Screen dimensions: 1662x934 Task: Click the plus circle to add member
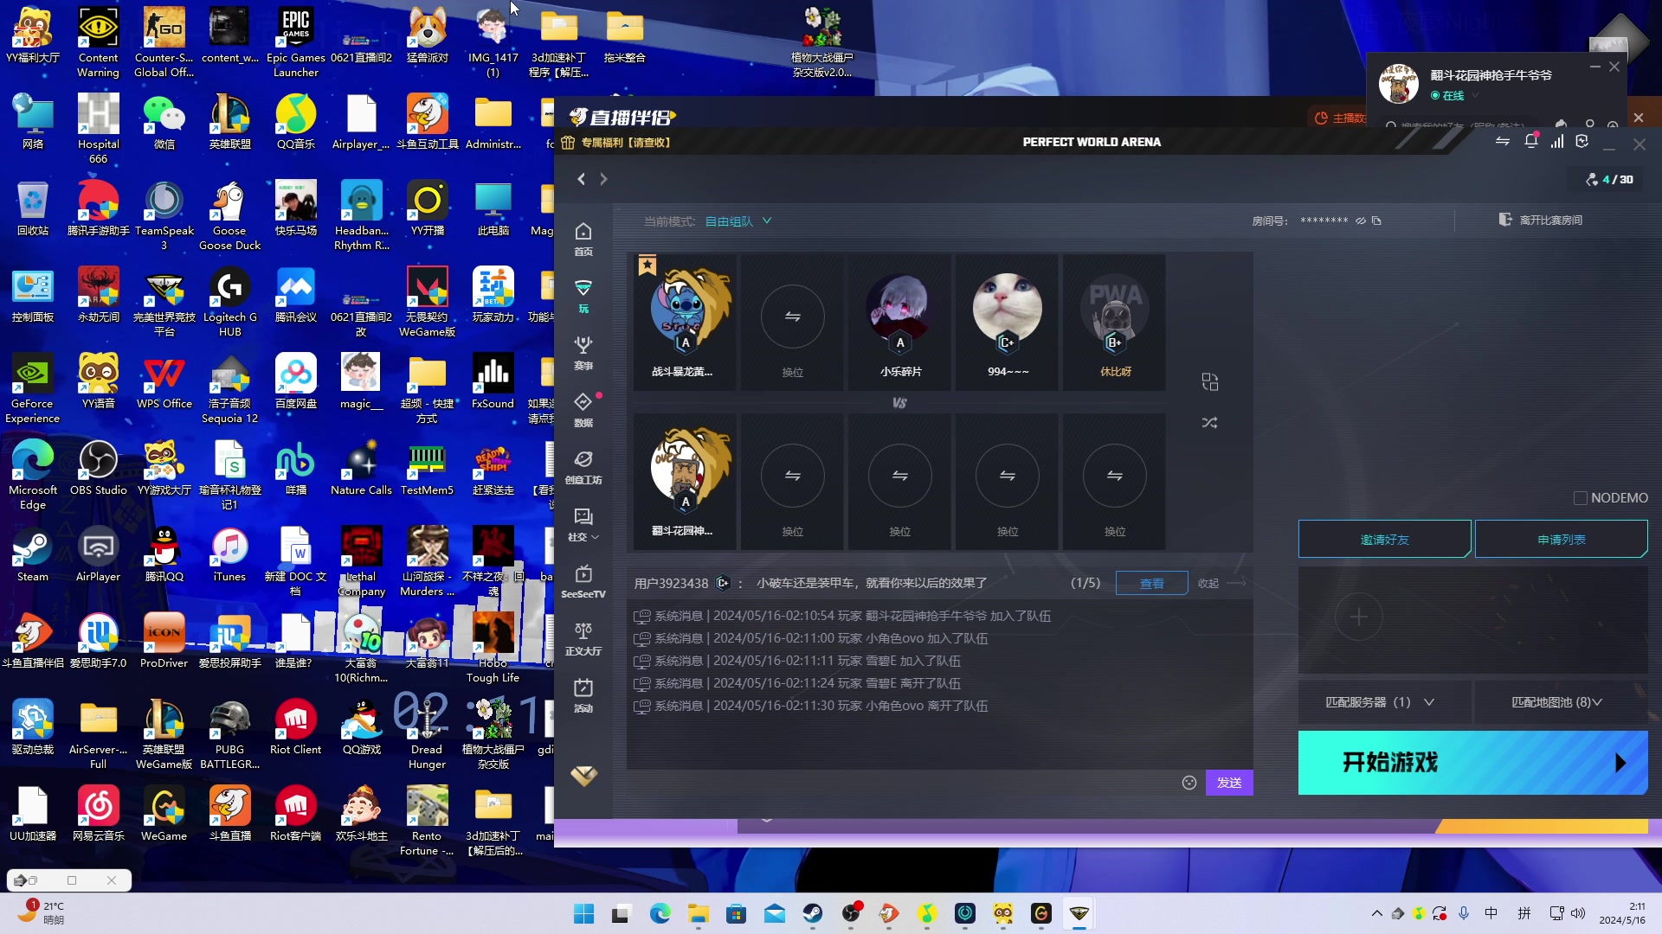point(1359,617)
